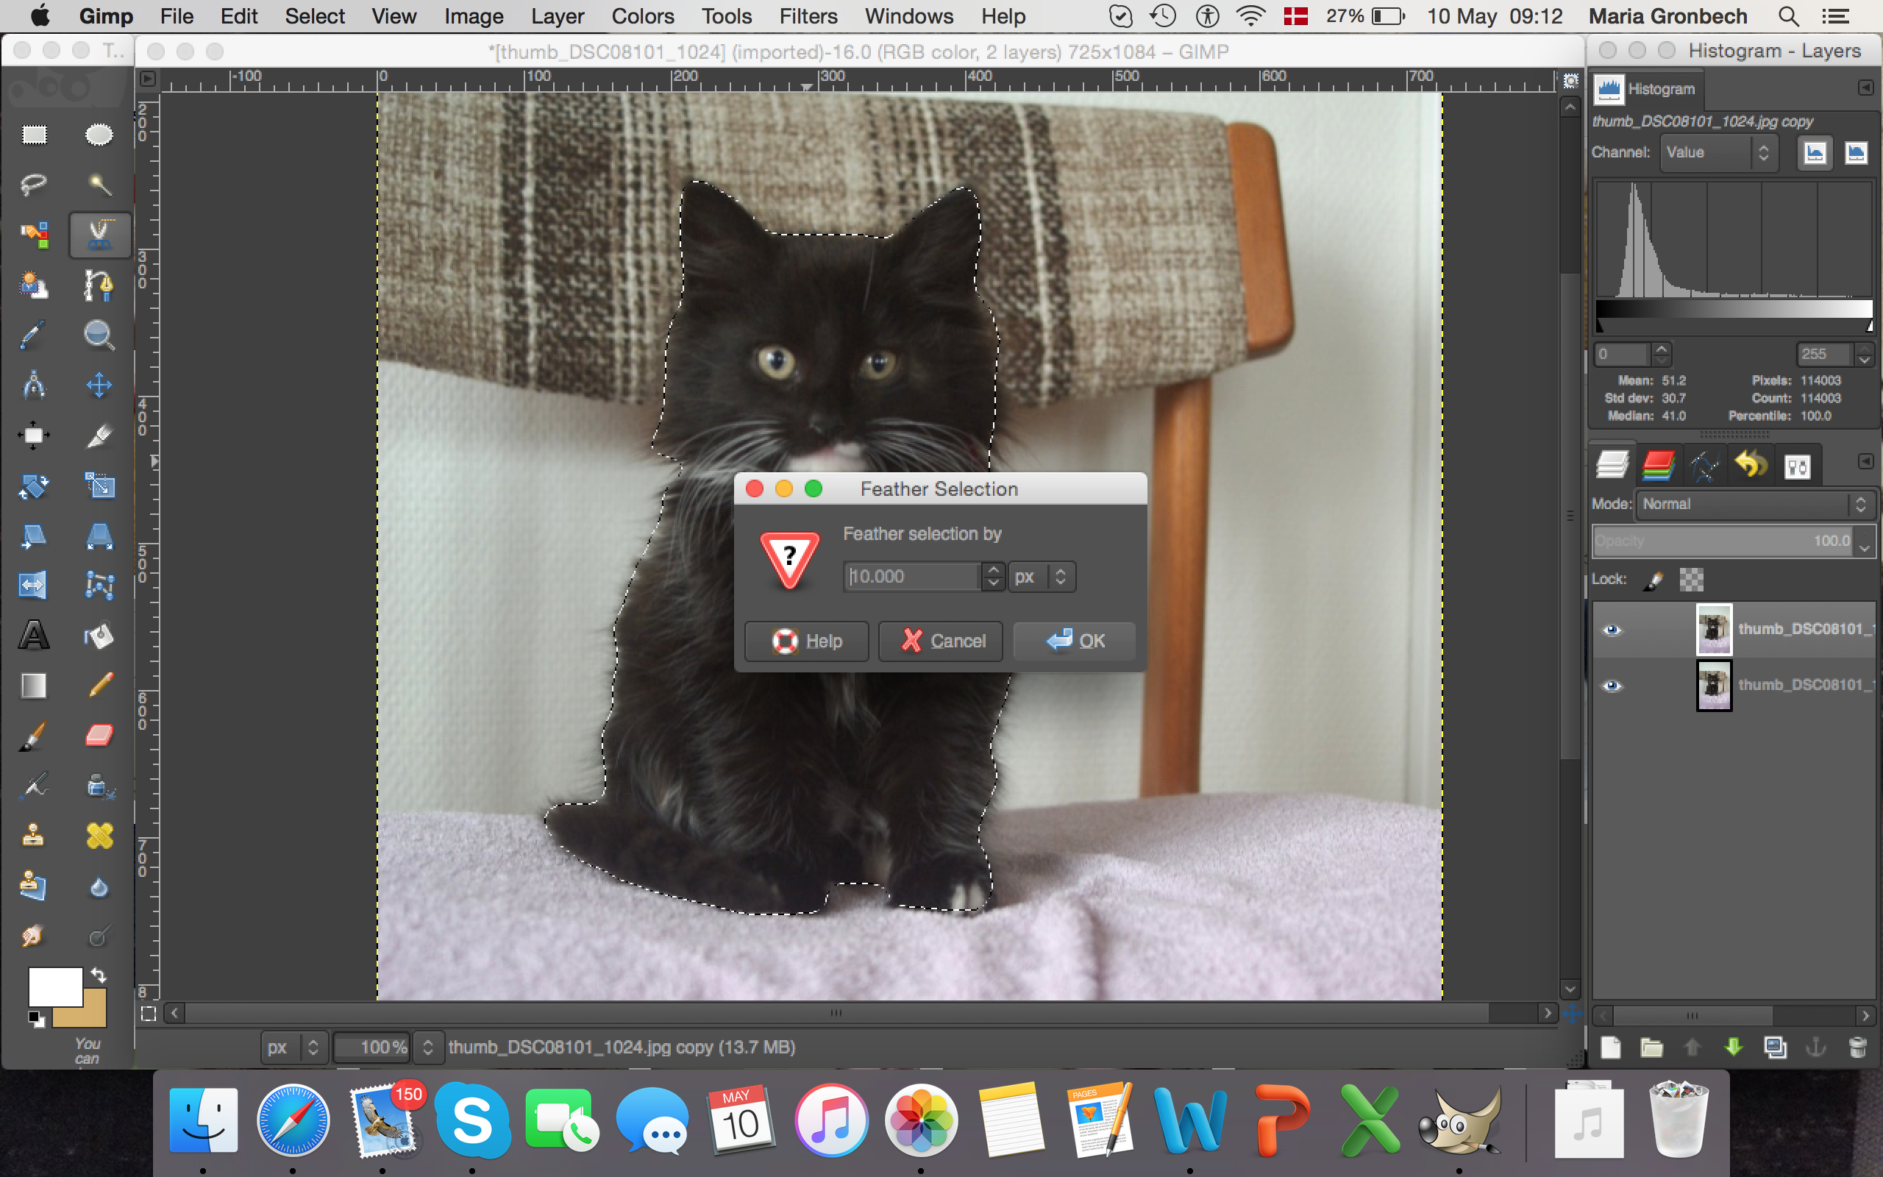Toggle the lock alpha channel checker icon
Screen dimensions: 1883x1177
pyautogui.click(x=1691, y=579)
